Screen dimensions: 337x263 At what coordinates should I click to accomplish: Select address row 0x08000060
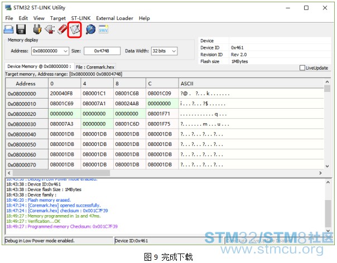pos(27,154)
